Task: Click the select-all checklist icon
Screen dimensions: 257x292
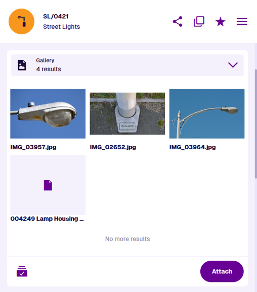Action: (x=22, y=271)
